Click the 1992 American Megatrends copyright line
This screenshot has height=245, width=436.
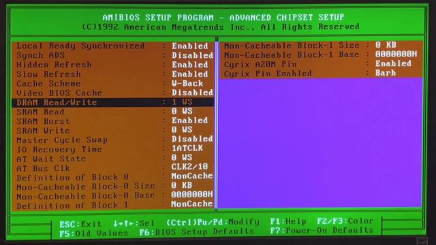pos(221,27)
